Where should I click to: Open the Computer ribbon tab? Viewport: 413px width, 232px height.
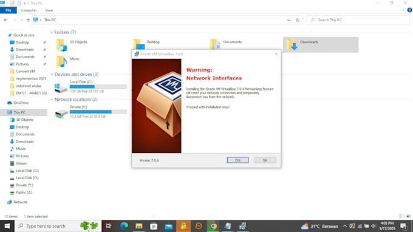tap(29, 10)
